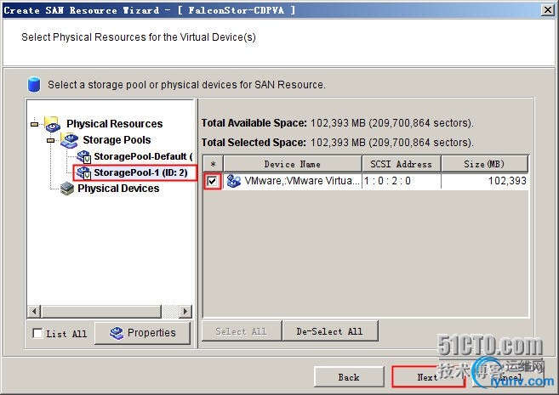The width and height of the screenshot is (559, 395).
Task: Click Next to continue the wizard
Action: click(x=428, y=377)
